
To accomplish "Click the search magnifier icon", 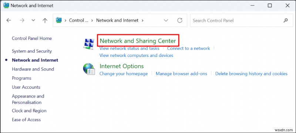I will coord(286,20).
